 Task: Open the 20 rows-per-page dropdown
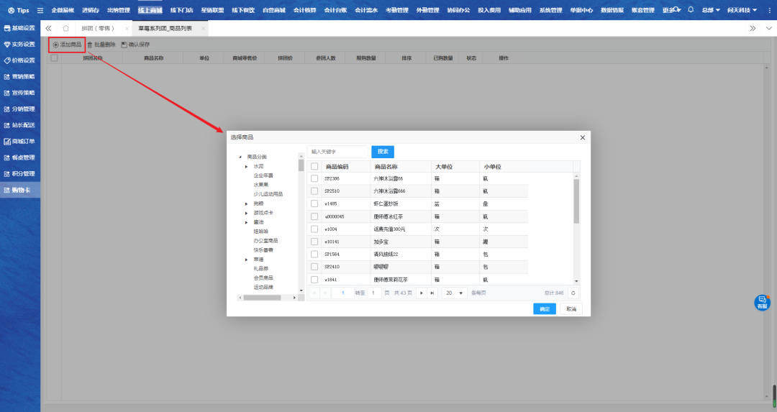tap(455, 293)
